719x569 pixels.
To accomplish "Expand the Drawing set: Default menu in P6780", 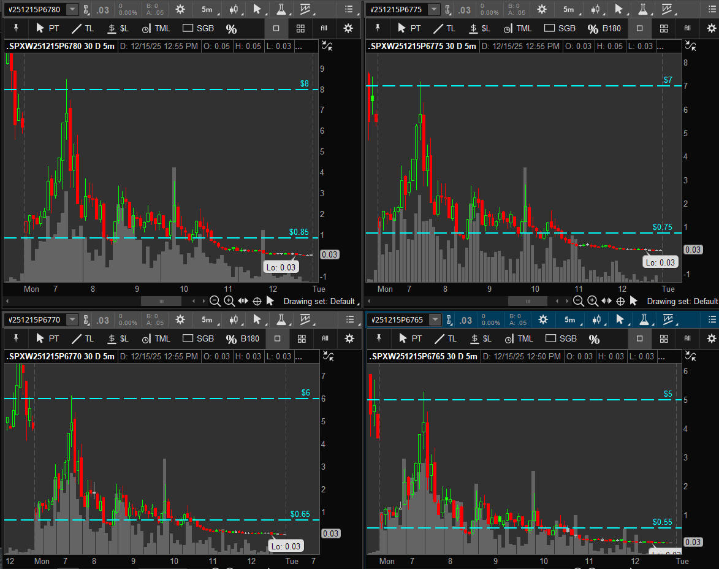I will (x=319, y=301).
